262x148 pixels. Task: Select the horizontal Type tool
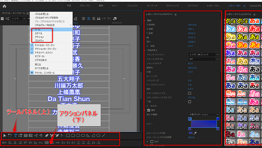[x=16, y=135]
